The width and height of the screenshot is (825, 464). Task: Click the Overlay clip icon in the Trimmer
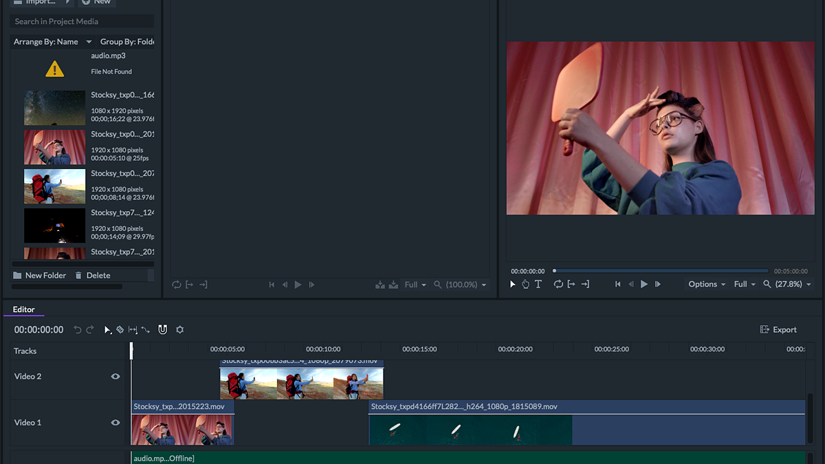pos(393,285)
